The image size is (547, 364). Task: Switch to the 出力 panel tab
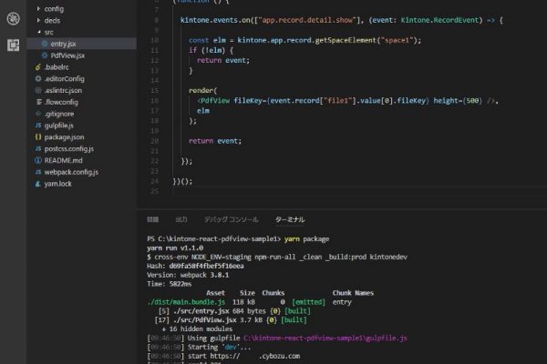181,219
